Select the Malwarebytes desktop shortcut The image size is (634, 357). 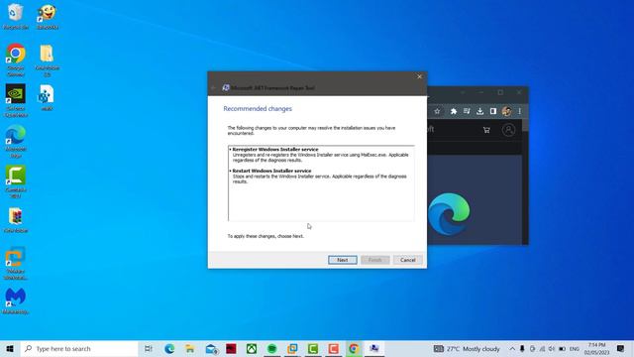click(x=16, y=301)
